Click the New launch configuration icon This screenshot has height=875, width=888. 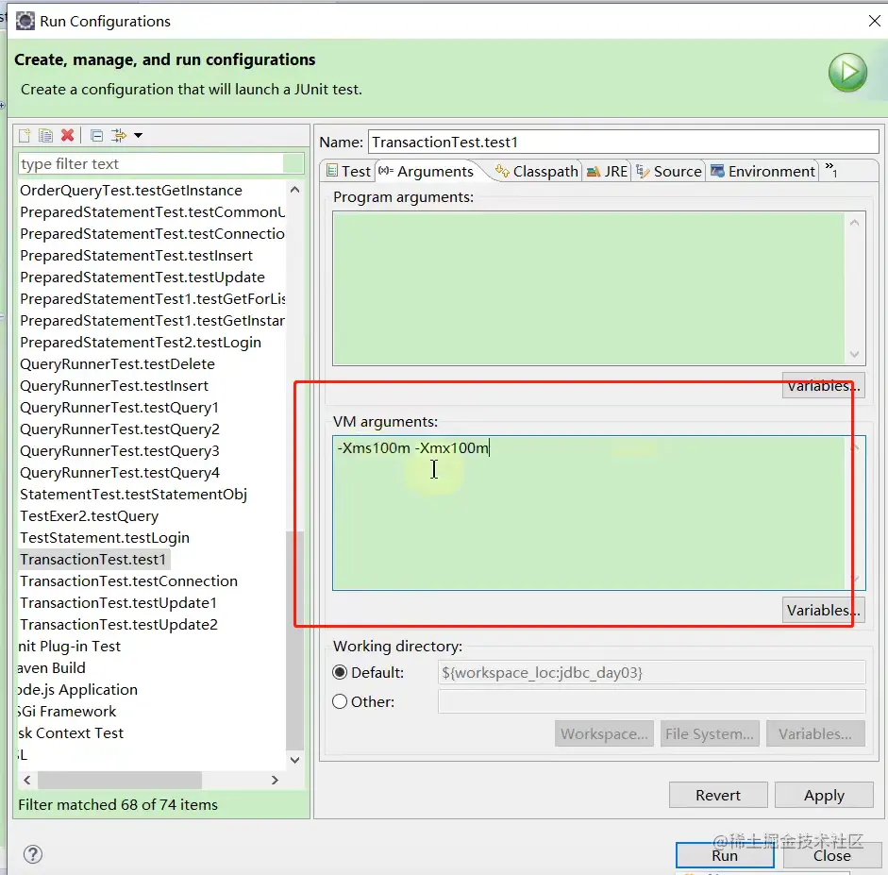25,135
